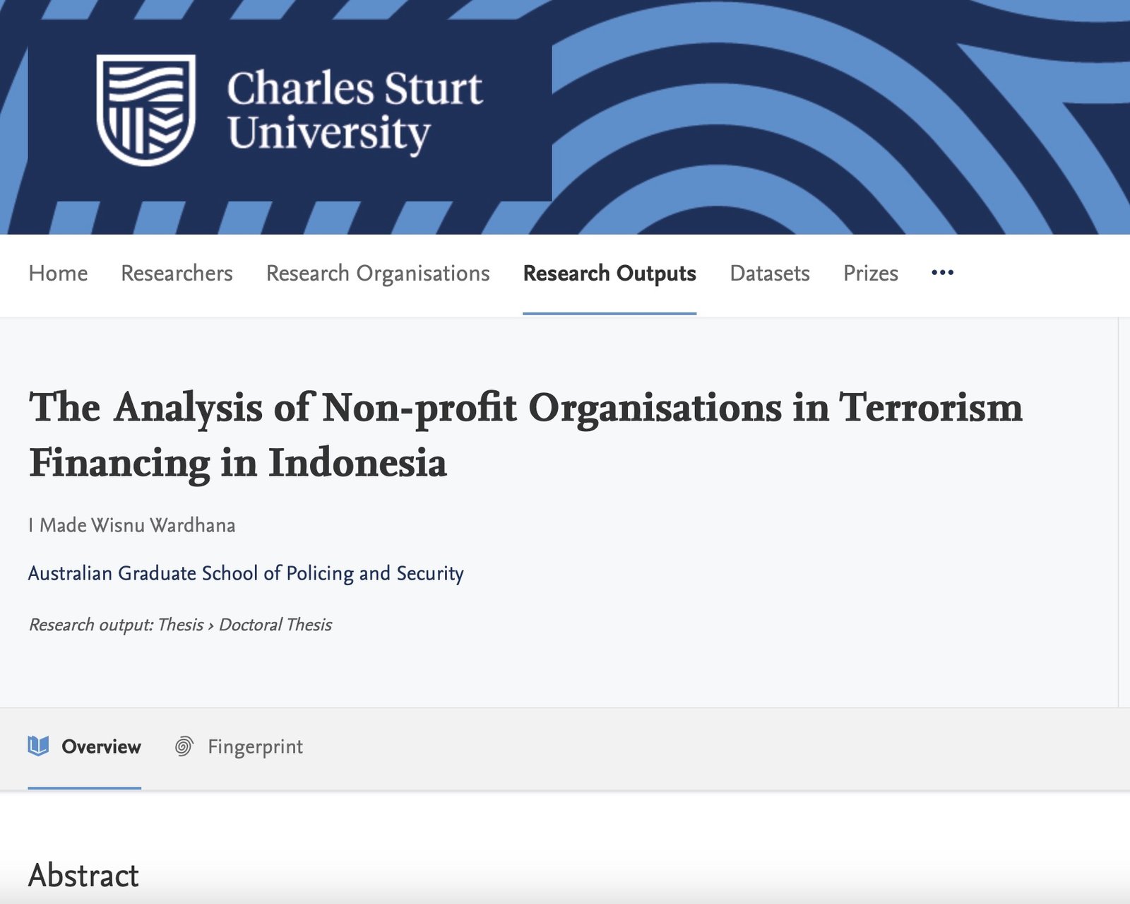The height and width of the screenshot is (904, 1130).
Task: Click author name I Made Wisnu Wardhana
Action: point(132,525)
